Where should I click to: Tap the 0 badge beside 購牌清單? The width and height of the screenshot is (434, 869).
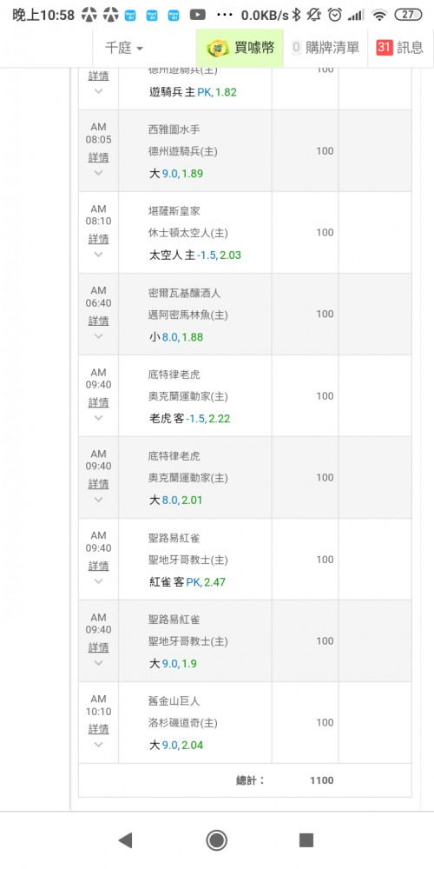point(297,48)
